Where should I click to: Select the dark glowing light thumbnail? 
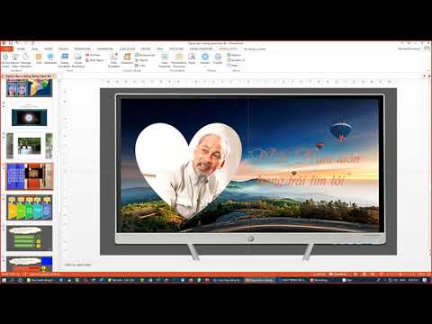point(30,118)
